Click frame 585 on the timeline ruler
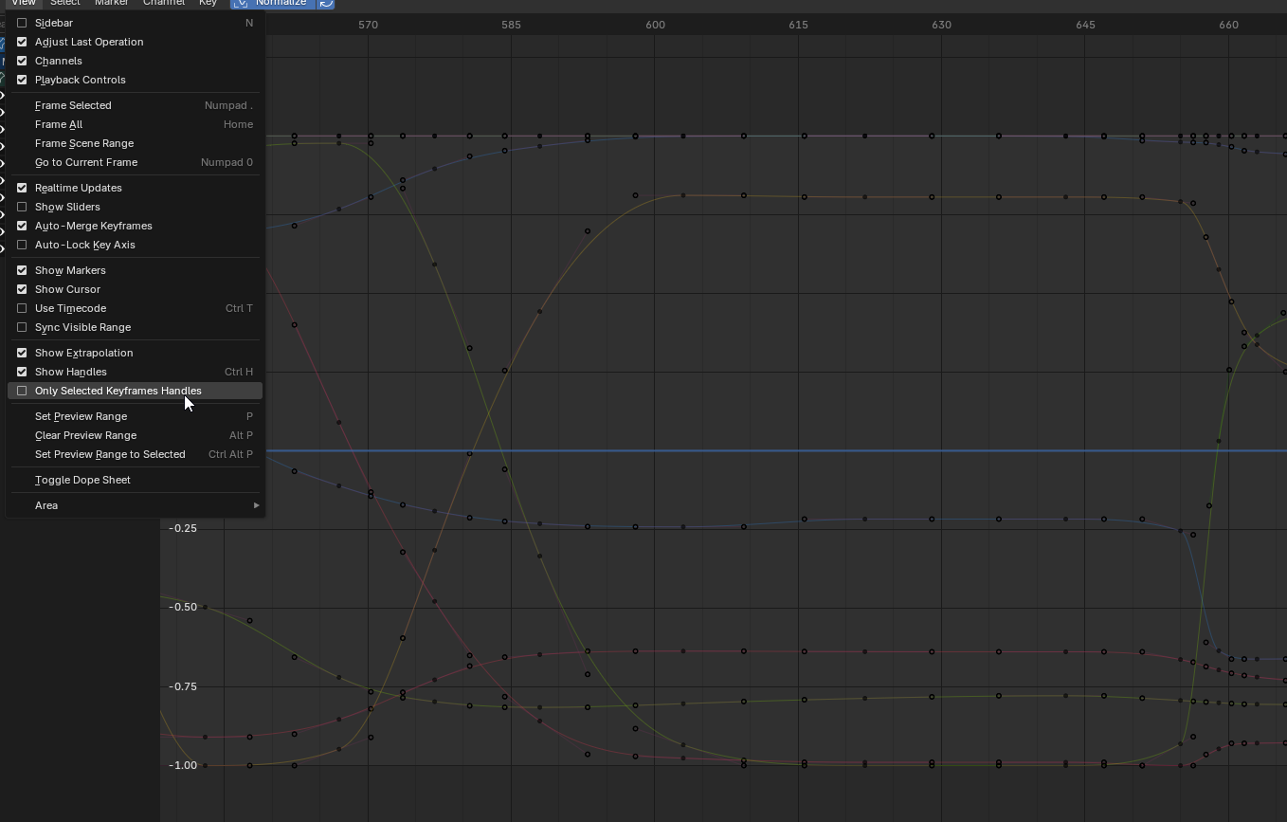The image size is (1287, 822). (x=511, y=25)
